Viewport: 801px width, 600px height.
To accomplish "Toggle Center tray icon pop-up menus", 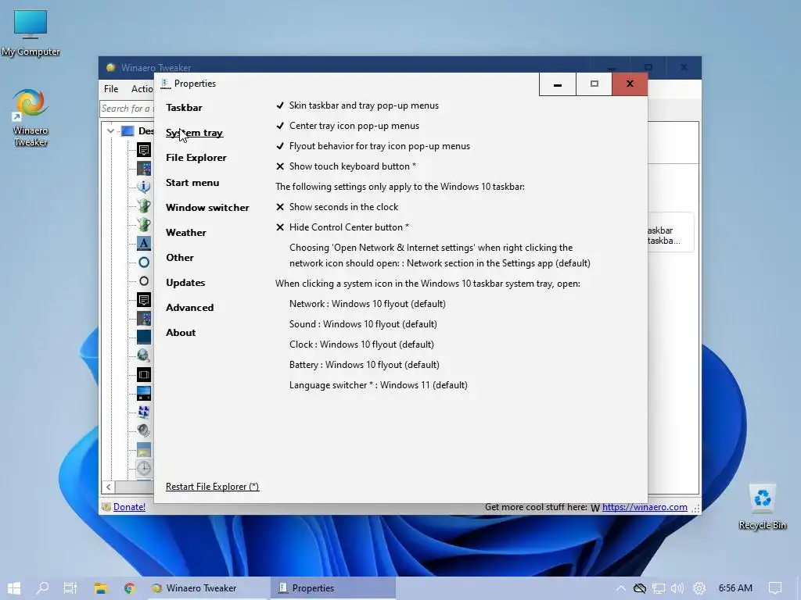I will (347, 126).
